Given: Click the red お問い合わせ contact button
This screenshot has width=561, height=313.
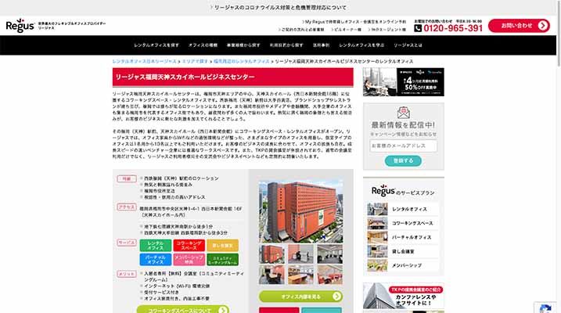Looking at the screenshot, I should [519, 26].
